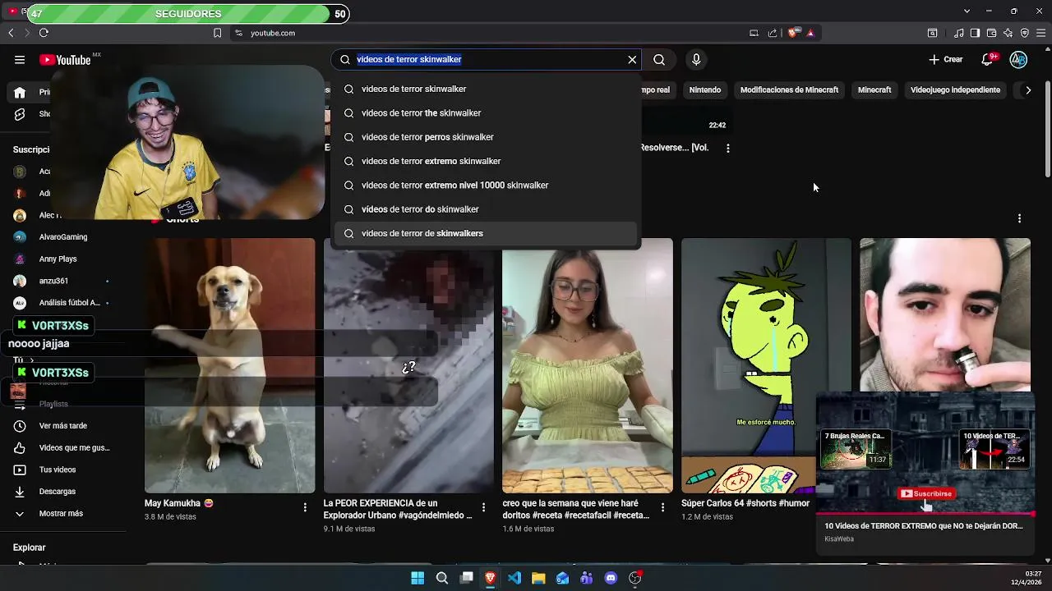Choose suggestion 'videos de terror de skinwalkers'
The width and height of the screenshot is (1052, 591).
(x=485, y=233)
